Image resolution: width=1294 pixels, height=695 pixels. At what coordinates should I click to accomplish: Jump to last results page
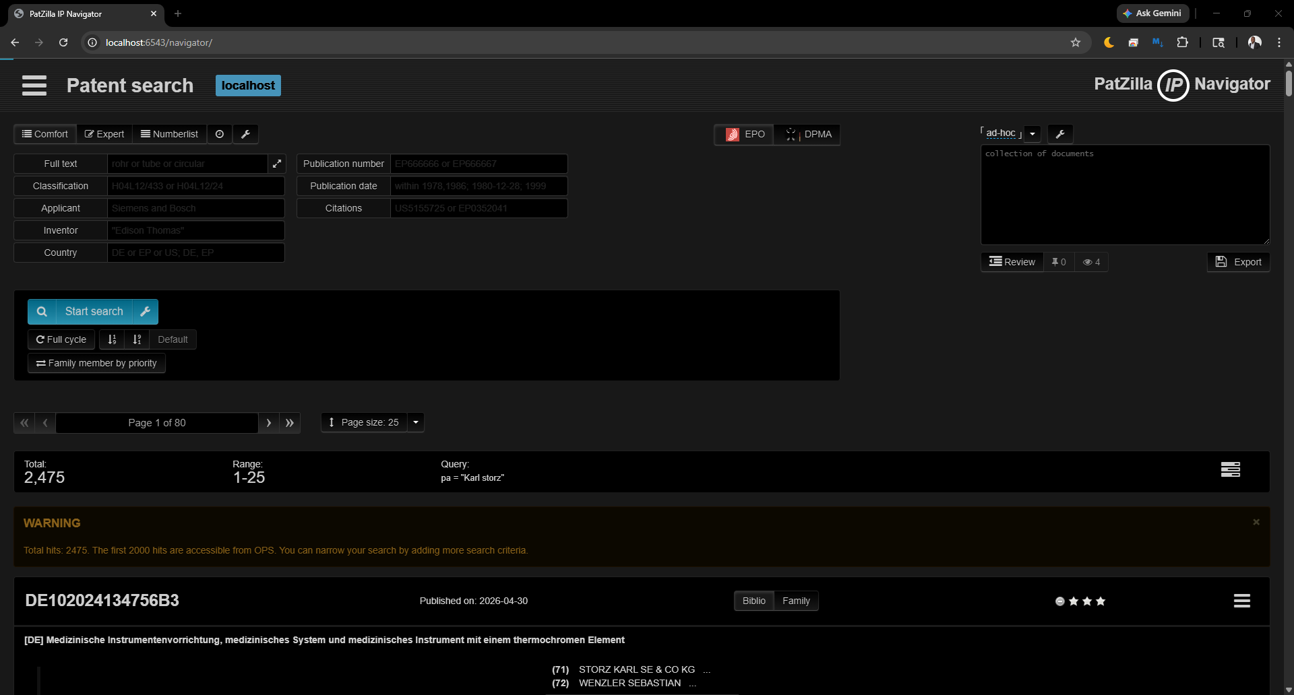(290, 423)
